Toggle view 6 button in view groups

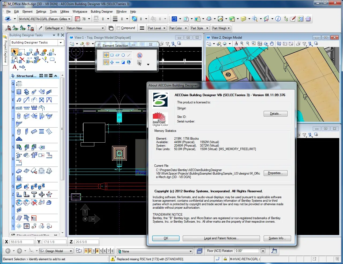tap(105, 251)
